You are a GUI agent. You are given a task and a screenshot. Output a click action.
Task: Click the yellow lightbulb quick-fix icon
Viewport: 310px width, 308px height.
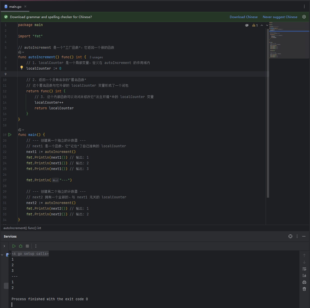[22, 68]
